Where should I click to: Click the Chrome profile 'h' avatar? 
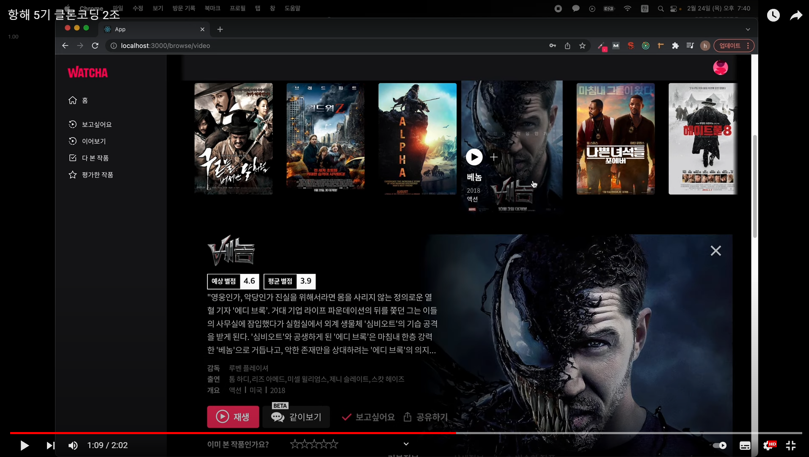click(x=705, y=46)
